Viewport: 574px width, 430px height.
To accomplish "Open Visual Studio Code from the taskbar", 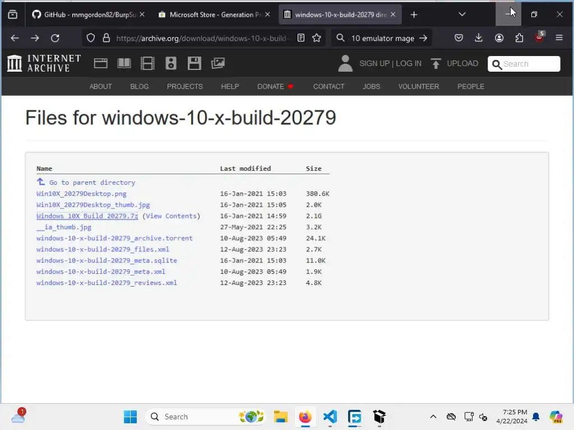I will tap(330, 417).
